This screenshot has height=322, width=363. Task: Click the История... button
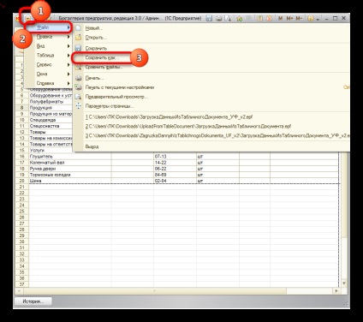(x=33, y=301)
